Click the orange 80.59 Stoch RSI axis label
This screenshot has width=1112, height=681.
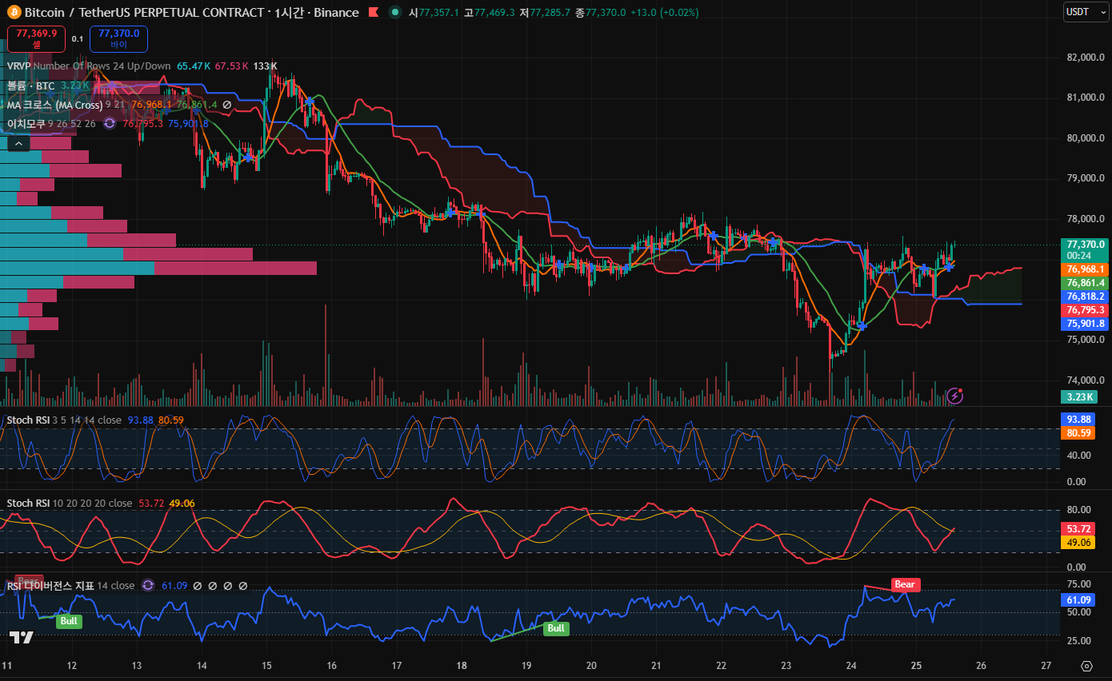pyautogui.click(x=1079, y=433)
